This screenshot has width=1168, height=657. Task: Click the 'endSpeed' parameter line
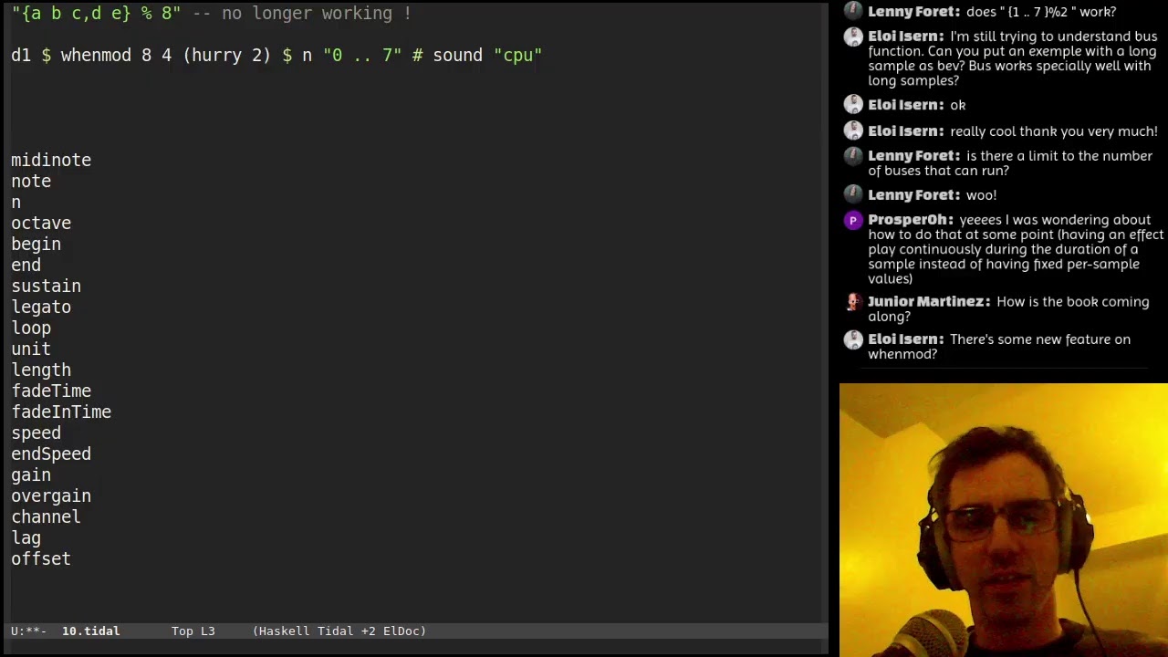[51, 454]
